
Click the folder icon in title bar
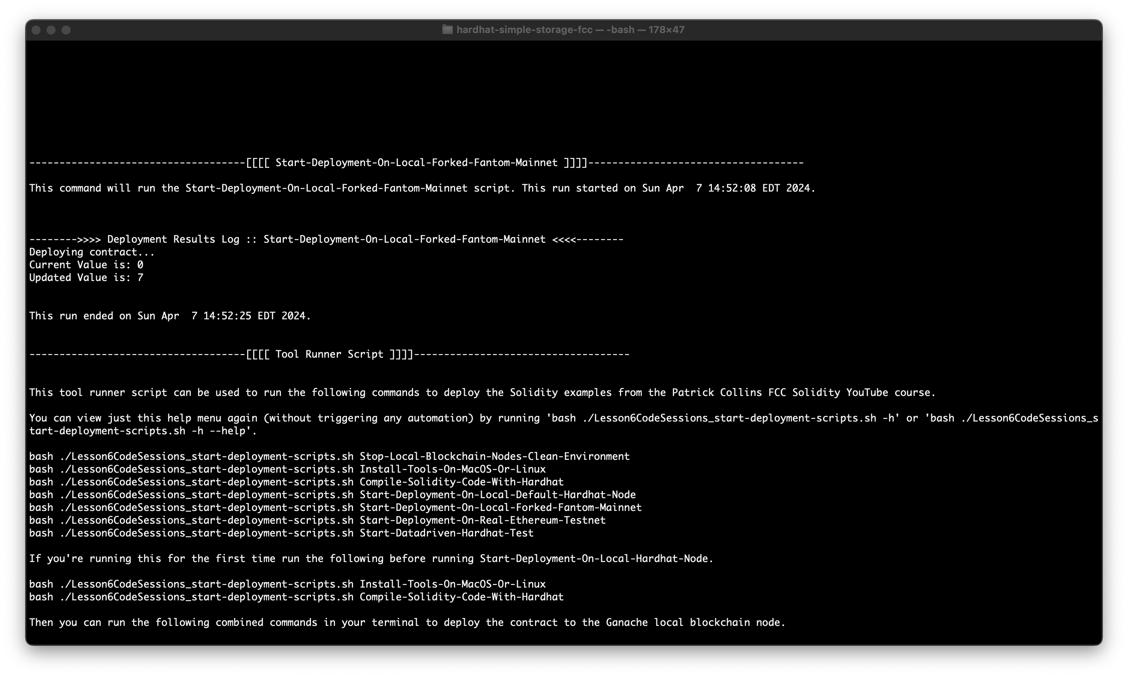click(447, 30)
